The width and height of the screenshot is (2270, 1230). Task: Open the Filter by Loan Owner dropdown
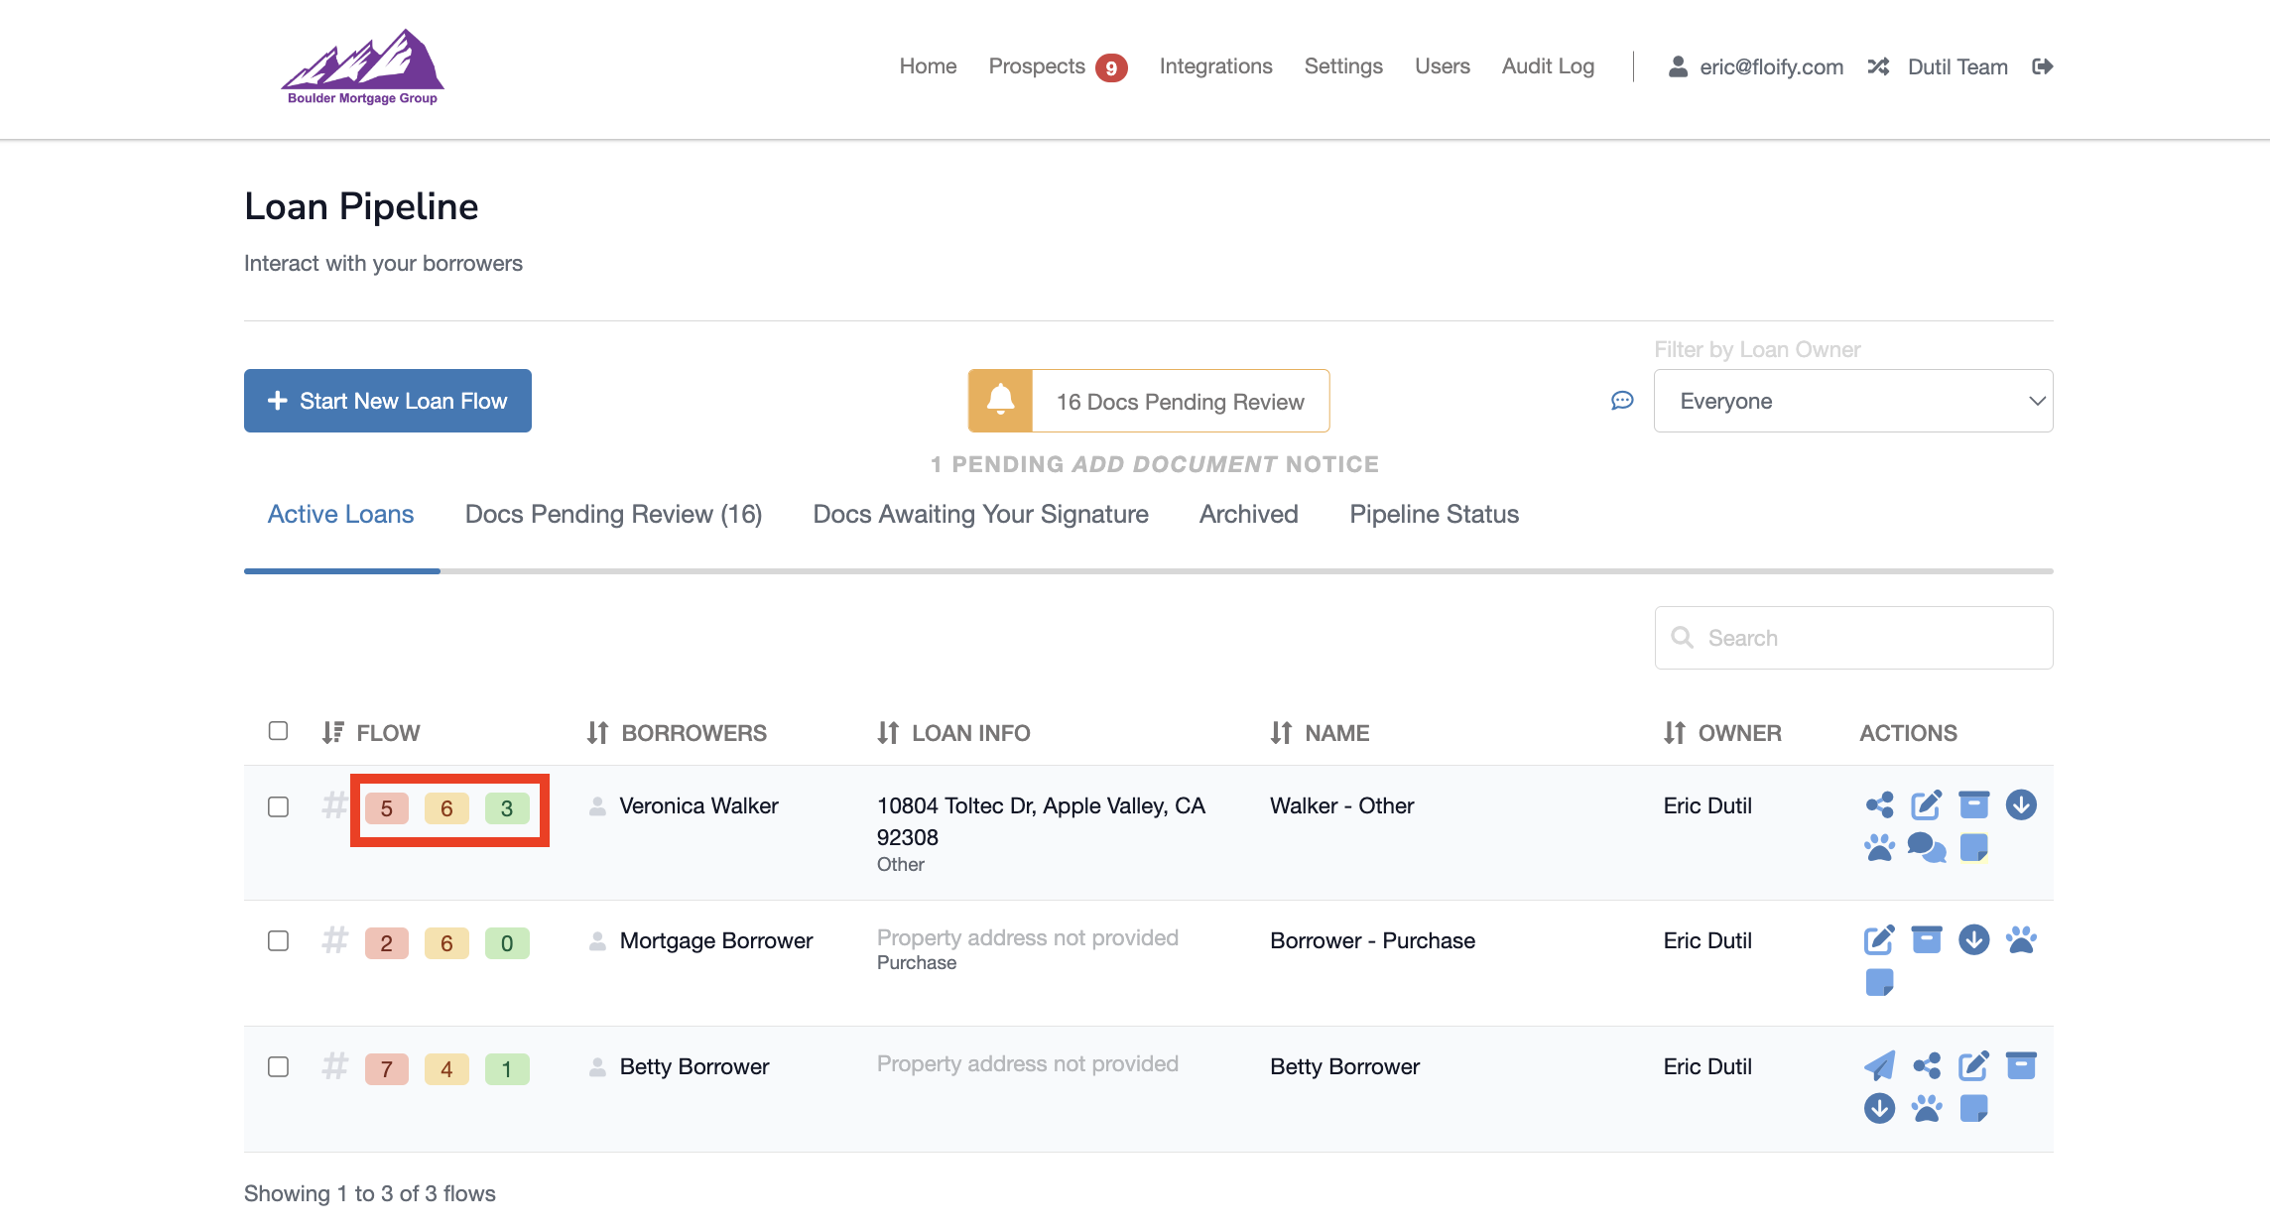[x=1852, y=401]
